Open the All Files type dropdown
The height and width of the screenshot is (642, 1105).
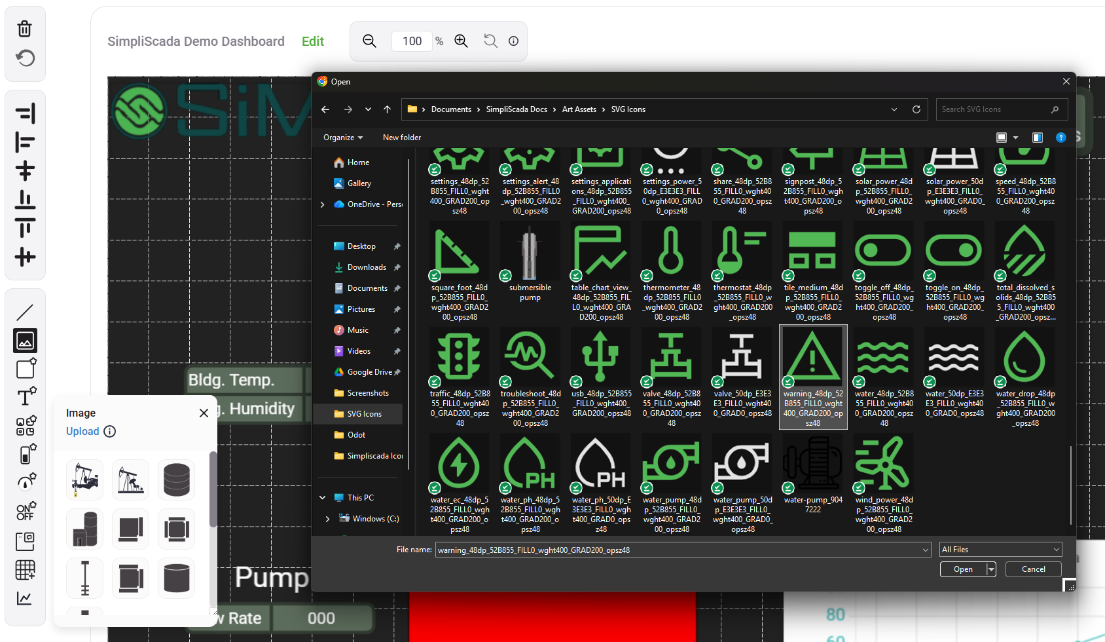1000,550
